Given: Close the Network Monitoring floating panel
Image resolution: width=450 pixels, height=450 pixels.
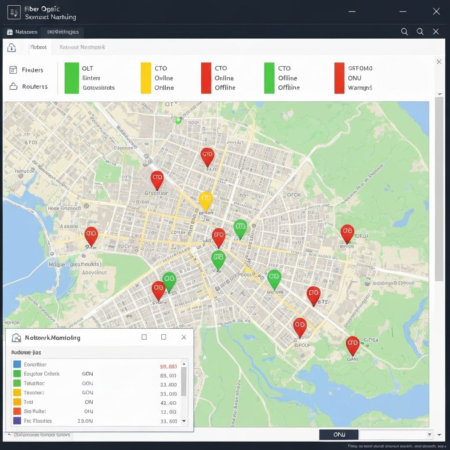Looking at the screenshot, I should click(x=184, y=337).
